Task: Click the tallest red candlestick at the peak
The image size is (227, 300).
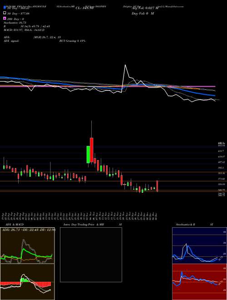Action: [x=92, y=150]
